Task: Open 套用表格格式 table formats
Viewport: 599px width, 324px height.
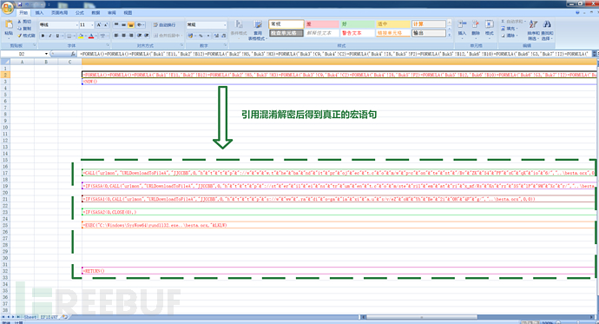Action: [x=257, y=30]
